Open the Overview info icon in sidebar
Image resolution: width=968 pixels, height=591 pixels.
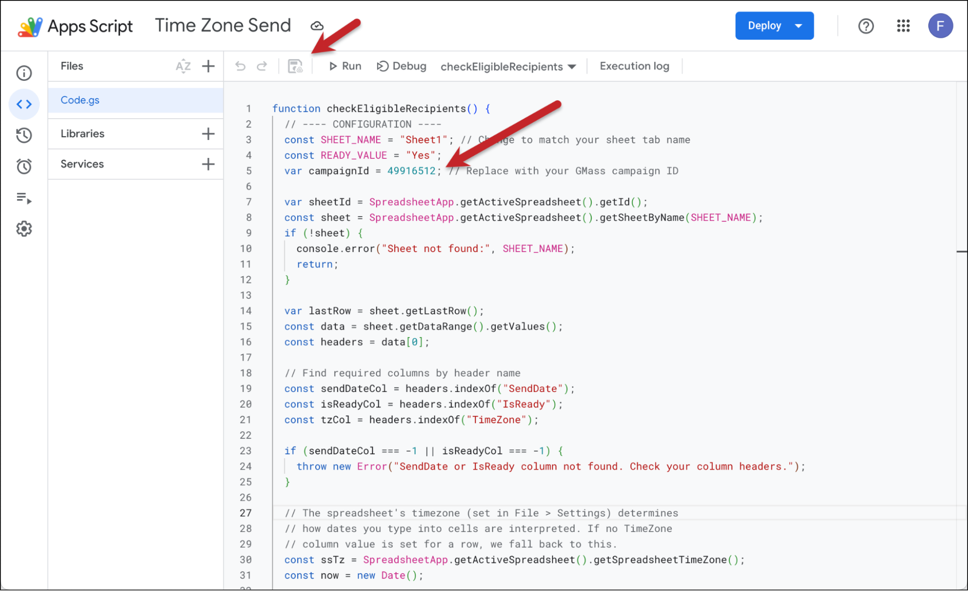(x=24, y=73)
